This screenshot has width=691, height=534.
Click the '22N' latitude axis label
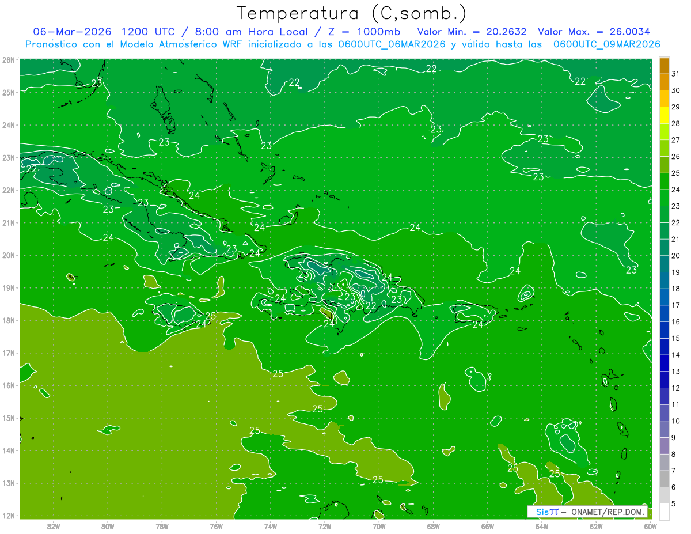click(9, 190)
